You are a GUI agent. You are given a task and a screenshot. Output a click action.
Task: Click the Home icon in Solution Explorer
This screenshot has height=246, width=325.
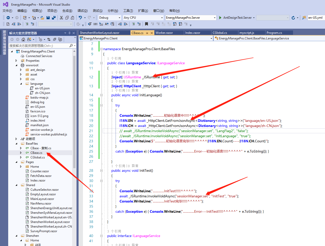tap(23, 39)
